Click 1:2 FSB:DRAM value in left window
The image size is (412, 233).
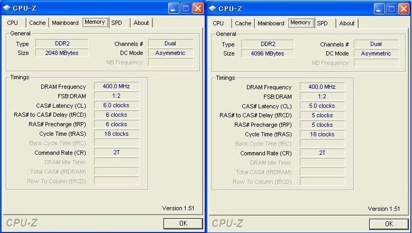pos(116,96)
